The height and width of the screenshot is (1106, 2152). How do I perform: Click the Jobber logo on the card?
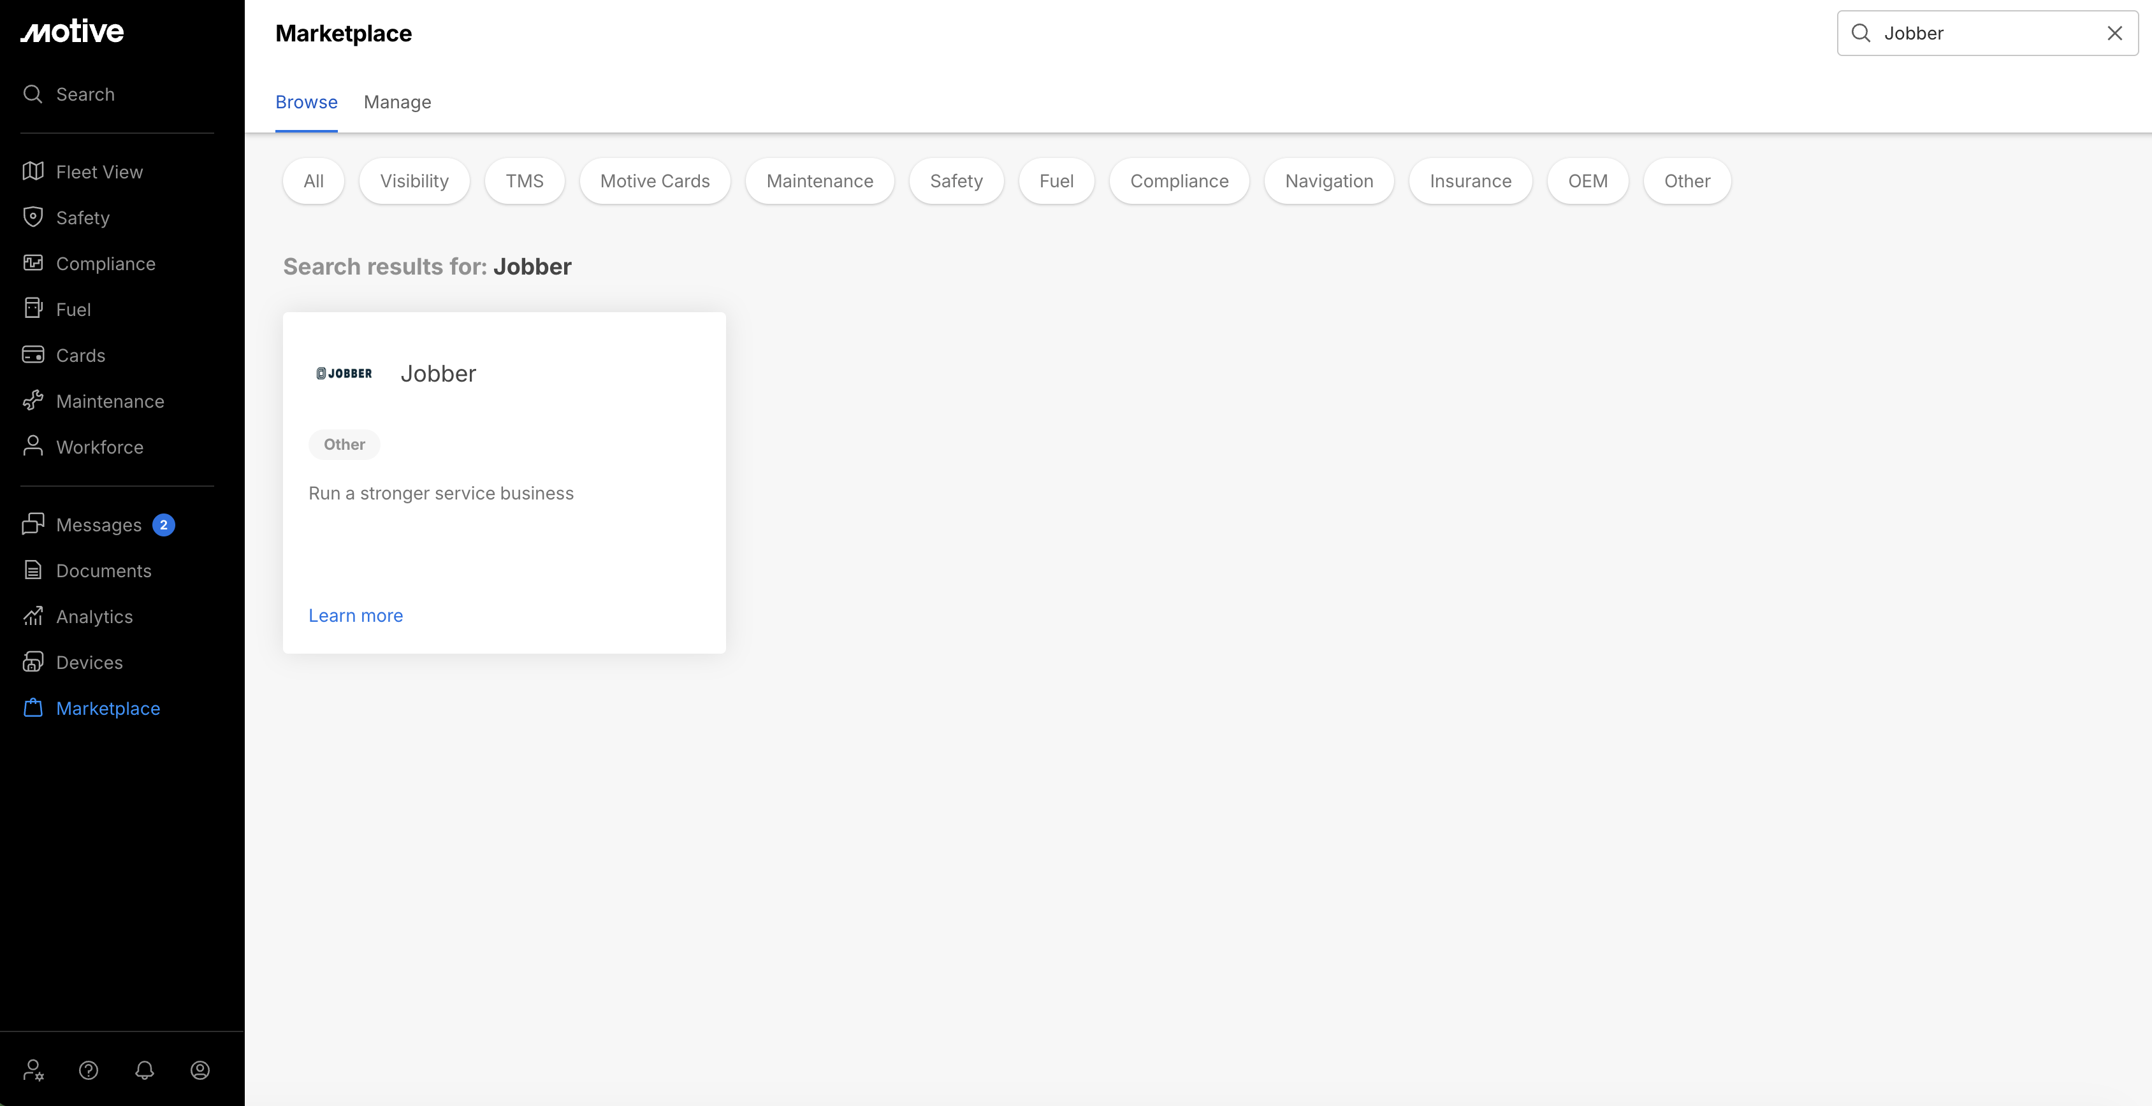tap(344, 373)
